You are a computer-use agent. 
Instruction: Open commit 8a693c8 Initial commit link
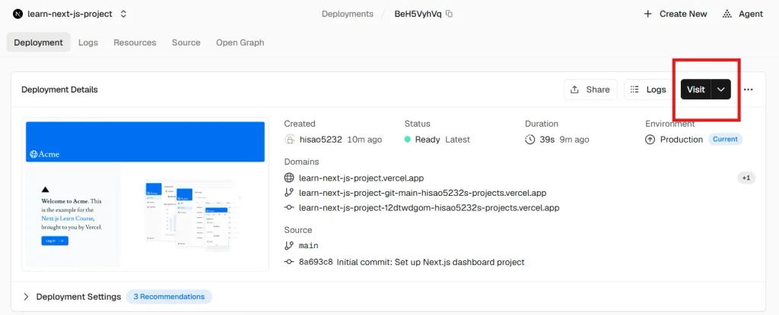412,262
